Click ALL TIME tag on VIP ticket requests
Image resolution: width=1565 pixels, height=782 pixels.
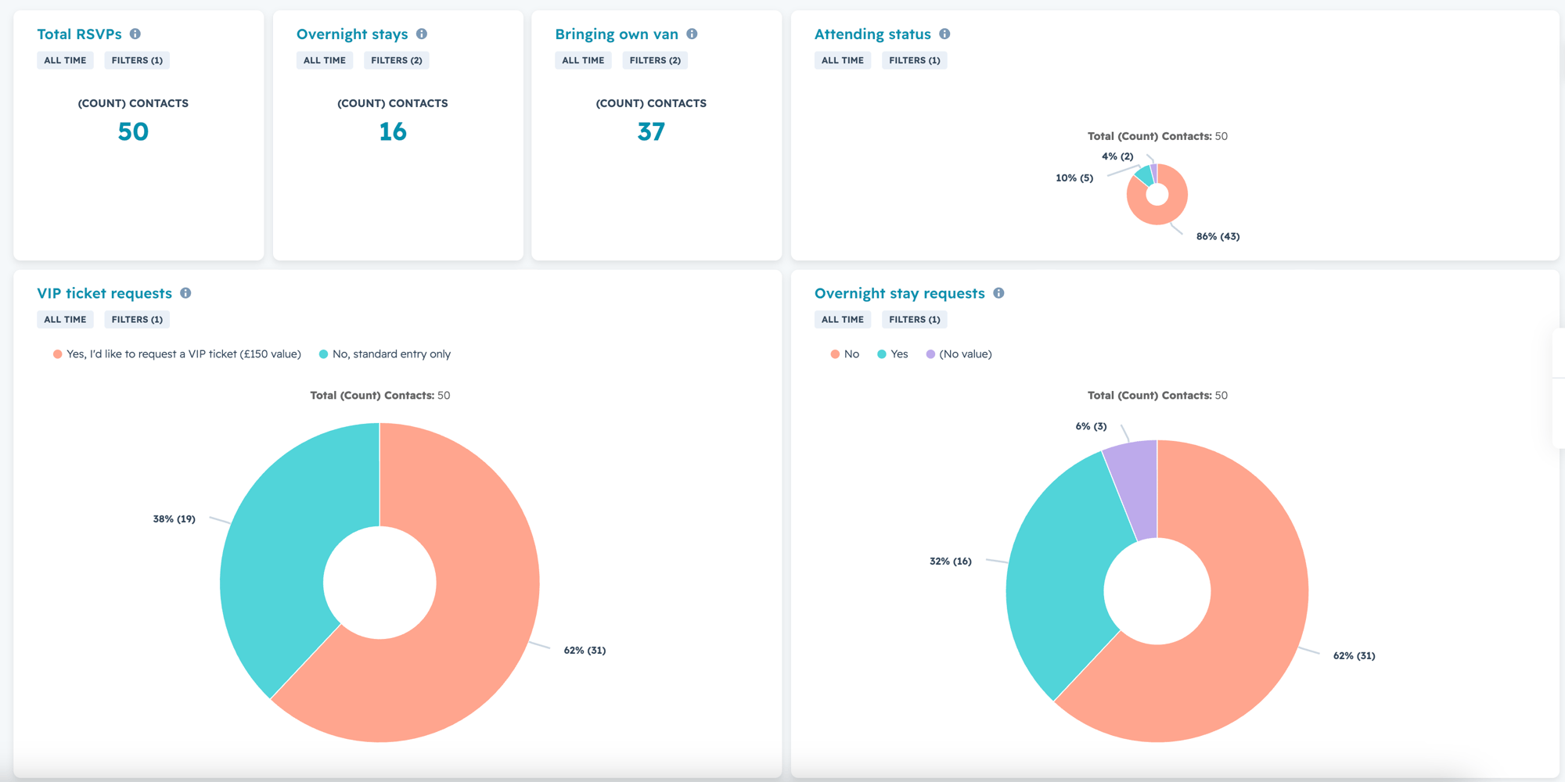point(65,319)
